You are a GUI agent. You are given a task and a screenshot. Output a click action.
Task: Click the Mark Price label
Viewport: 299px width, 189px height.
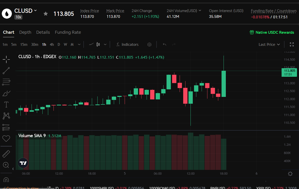click(115, 11)
